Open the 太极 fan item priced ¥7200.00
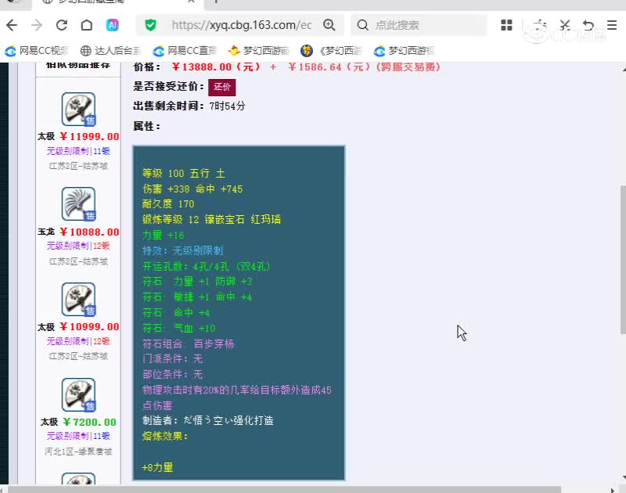Image resolution: width=626 pixels, height=493 pixels. click(79, 395)
